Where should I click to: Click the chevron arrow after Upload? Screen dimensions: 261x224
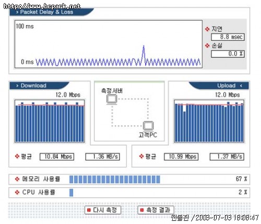point(241,86)
